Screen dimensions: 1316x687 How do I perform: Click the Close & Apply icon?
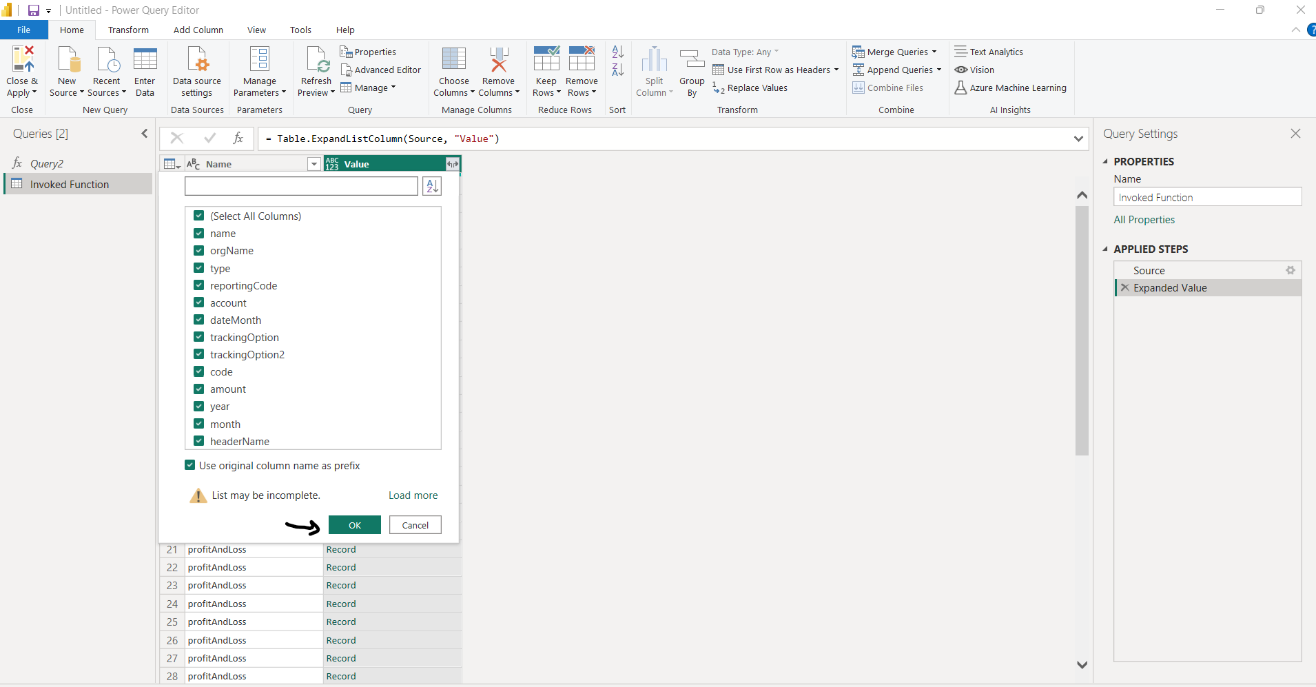pyautogui.click(x=22, y=60)
